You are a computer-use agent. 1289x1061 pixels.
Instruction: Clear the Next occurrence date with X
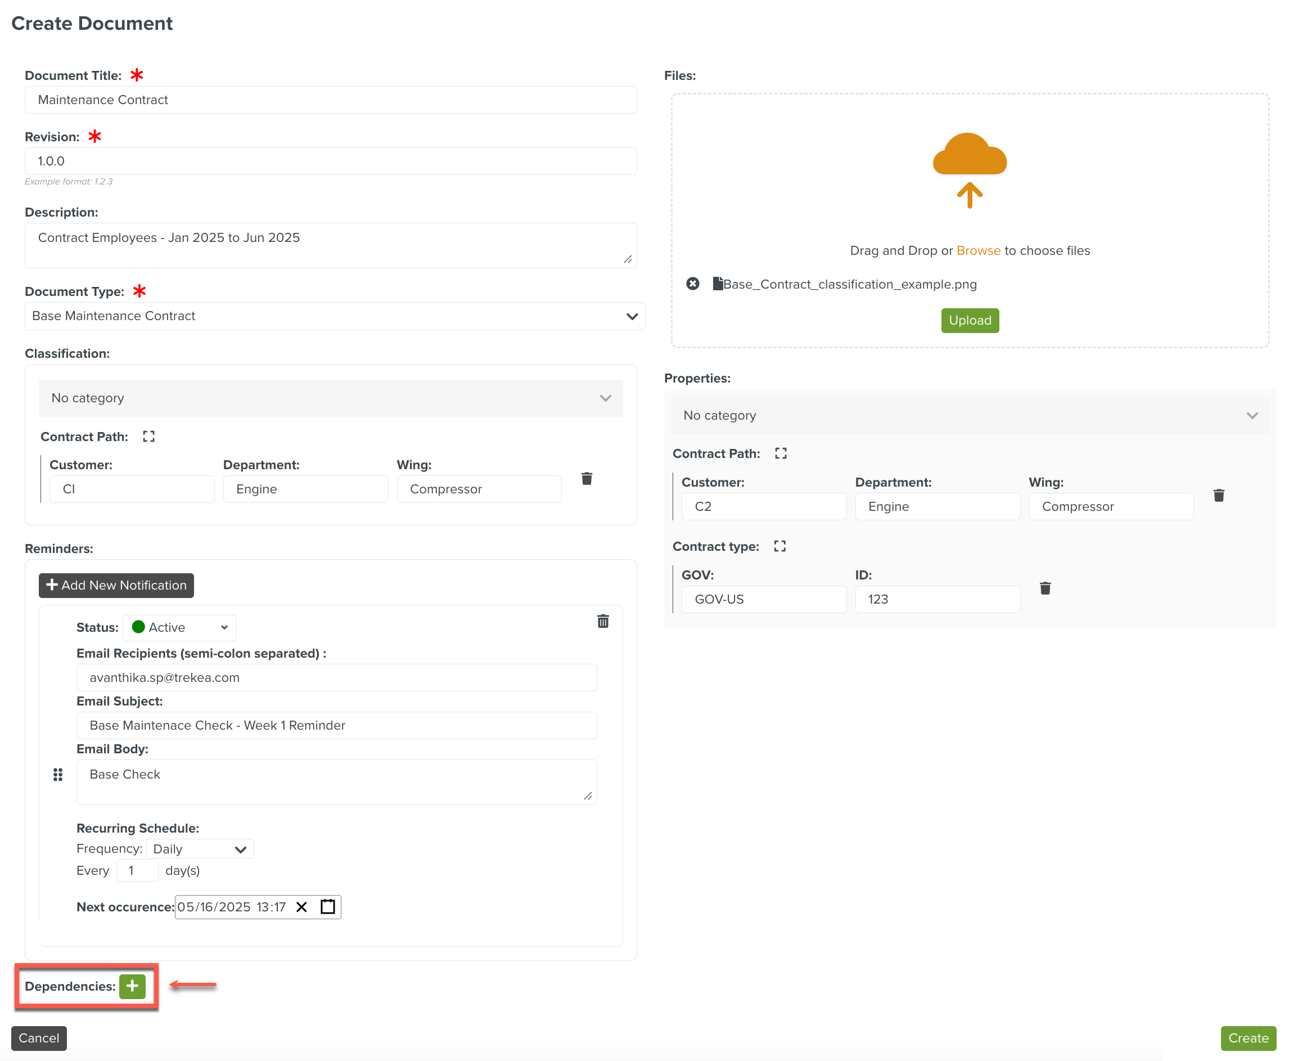pyautogui.click(x=301, y=906)
